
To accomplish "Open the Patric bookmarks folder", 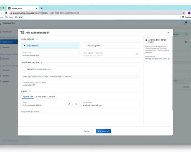I will pyautogui.click(x=9, y=17).
